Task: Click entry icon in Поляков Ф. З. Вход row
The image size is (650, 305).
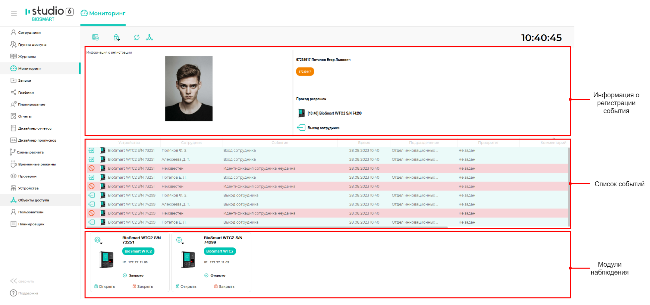Action: tap(91, 150)
